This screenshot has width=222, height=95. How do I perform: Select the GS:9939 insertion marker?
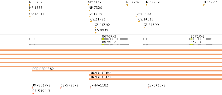(96, 33)
